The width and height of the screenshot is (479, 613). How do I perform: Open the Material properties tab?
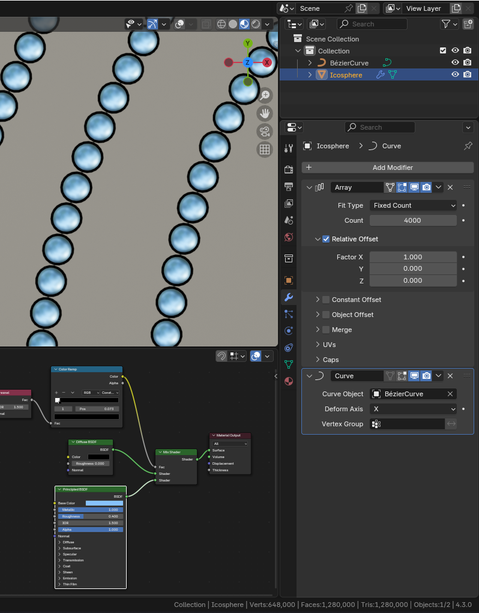coord(289,381)
